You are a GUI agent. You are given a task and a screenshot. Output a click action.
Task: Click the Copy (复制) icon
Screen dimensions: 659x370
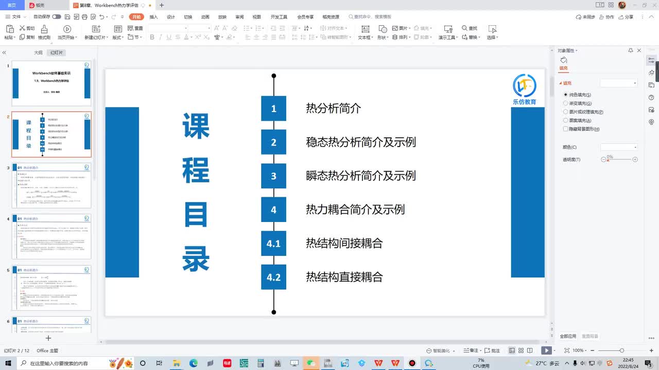pos(22,37)
